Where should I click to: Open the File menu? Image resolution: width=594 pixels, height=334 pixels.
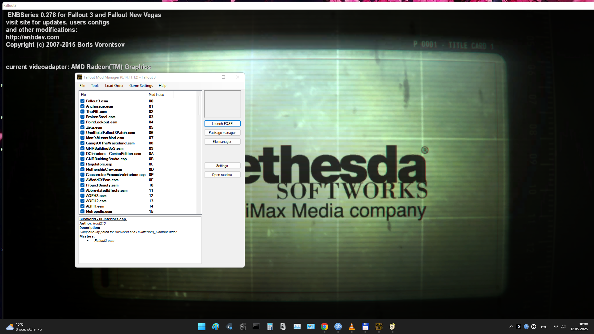82,86
